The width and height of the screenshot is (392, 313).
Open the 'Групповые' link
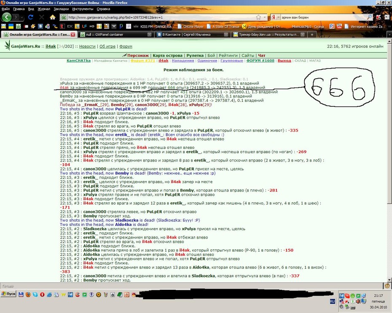pos(231,61)
